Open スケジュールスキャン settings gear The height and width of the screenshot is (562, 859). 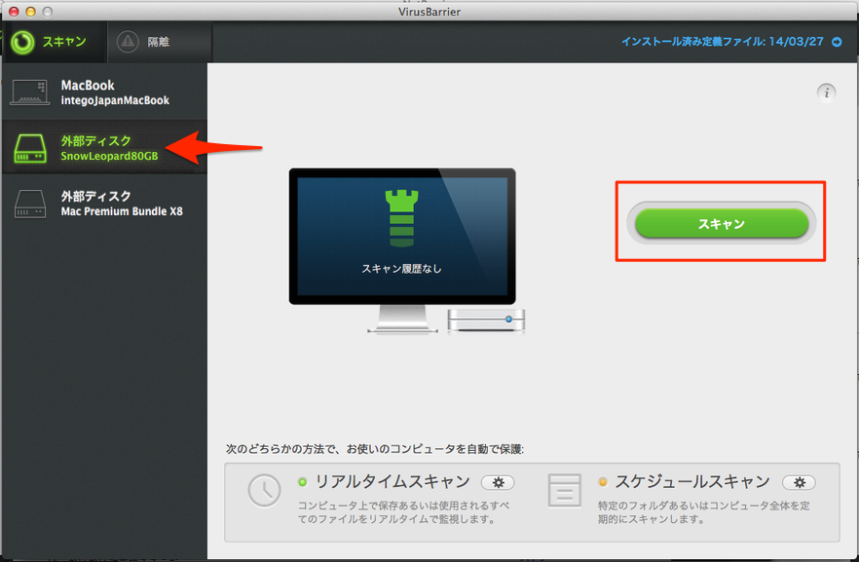(x=799, y=482)
